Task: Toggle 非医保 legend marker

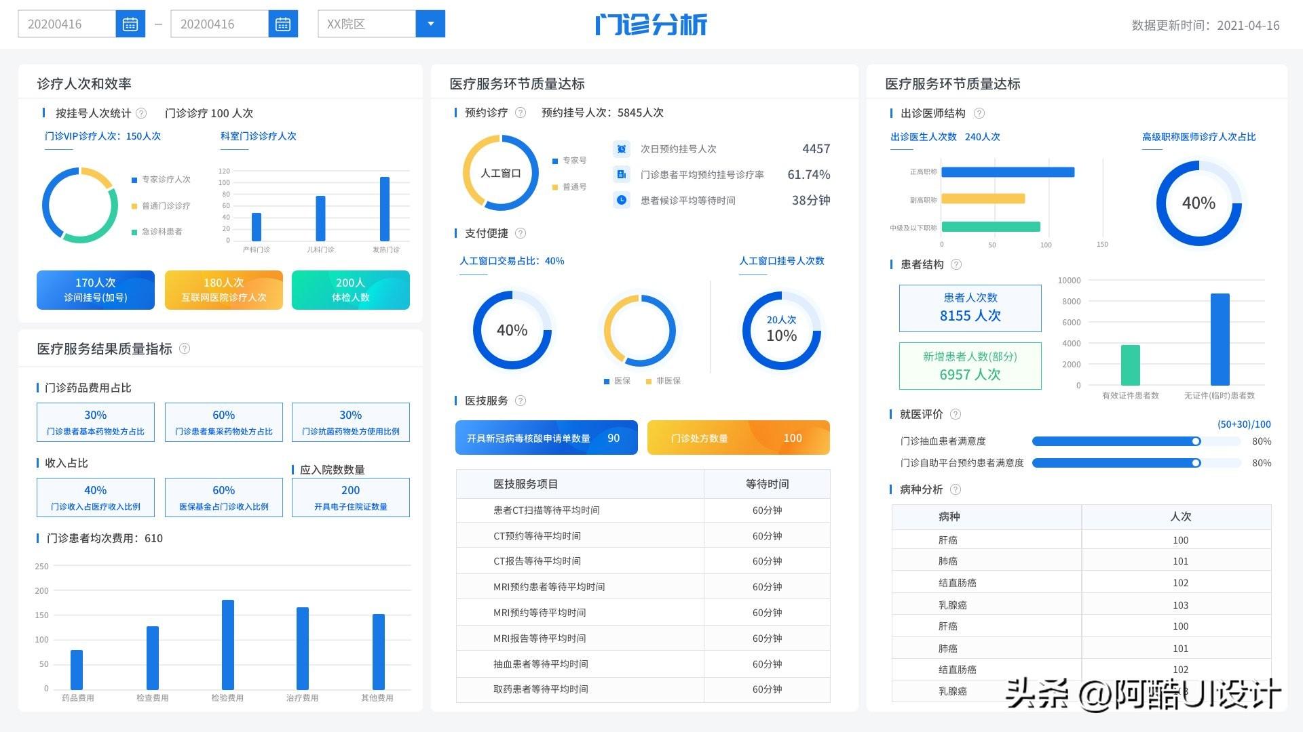Action: (x=649, y=382)
